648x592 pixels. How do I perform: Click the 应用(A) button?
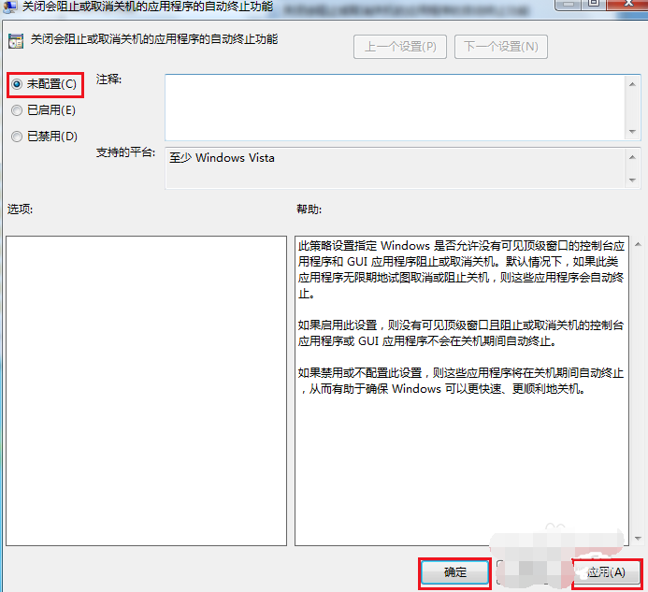[607, 572]
